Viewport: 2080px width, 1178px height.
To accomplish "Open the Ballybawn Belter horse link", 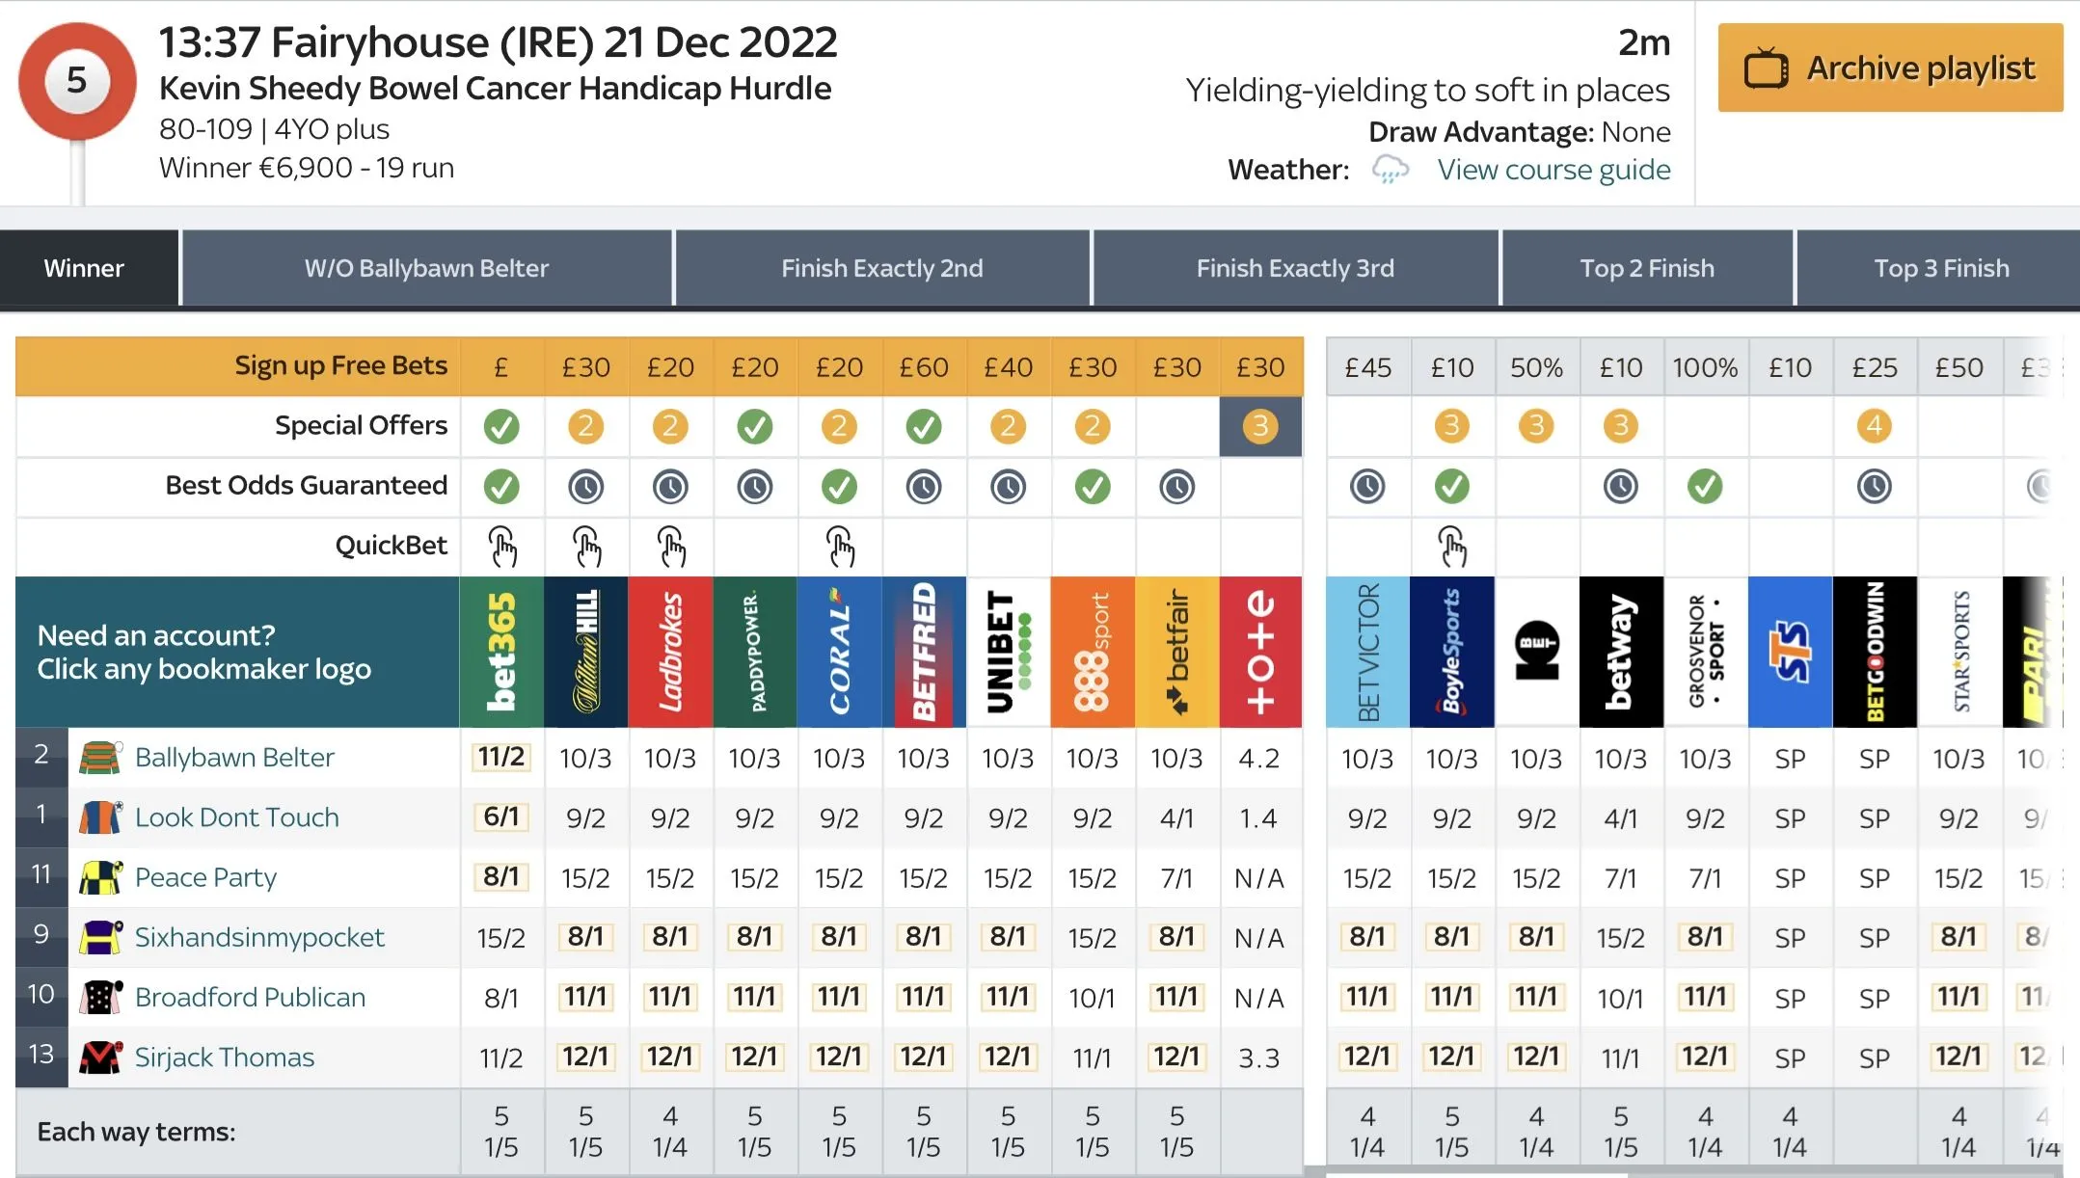I will (x=234, y=758).
